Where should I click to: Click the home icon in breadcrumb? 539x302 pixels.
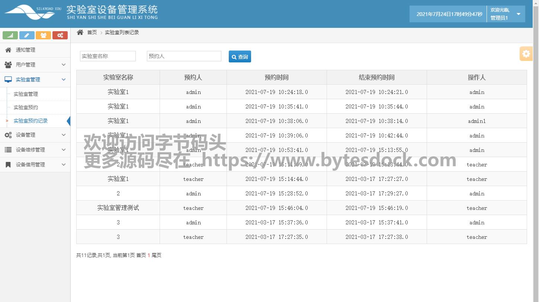pos(80,32)
